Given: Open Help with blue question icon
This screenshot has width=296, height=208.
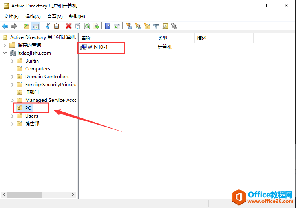Looking at the screenshot, I should pyautogui.click(x=108, y=26).
